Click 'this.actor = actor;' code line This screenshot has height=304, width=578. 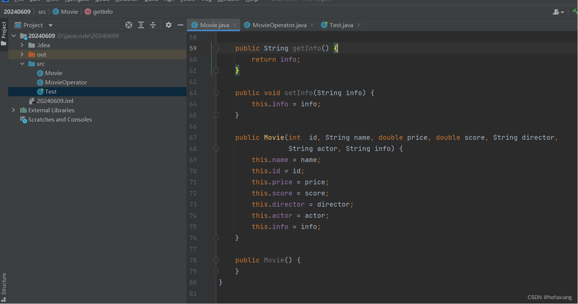(290, 216)
